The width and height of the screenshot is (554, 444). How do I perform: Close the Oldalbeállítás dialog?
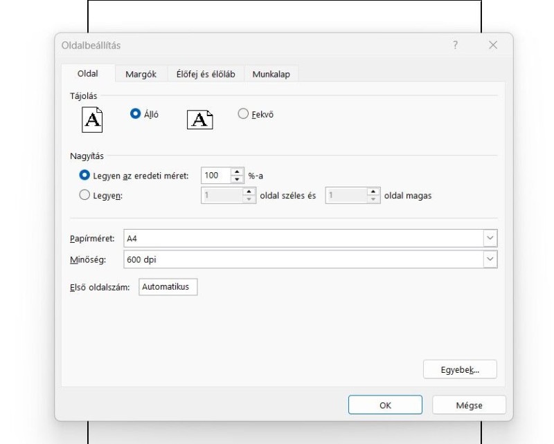(x=493, y=45)
